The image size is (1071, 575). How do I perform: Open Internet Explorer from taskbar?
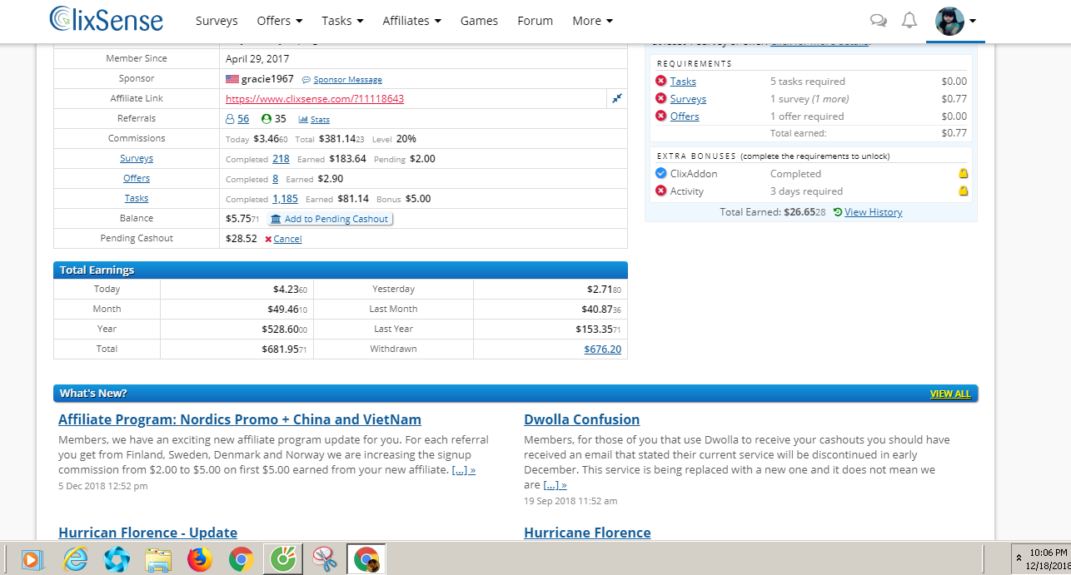tap(75, 559)
